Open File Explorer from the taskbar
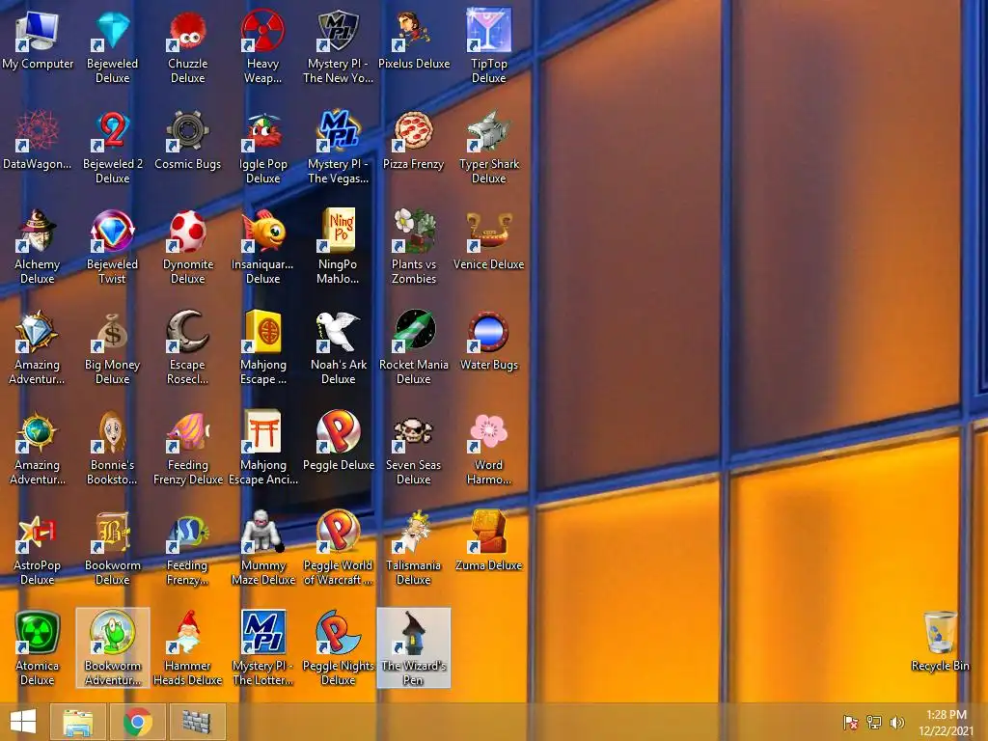Screen dimensions: 988x741 78,722
